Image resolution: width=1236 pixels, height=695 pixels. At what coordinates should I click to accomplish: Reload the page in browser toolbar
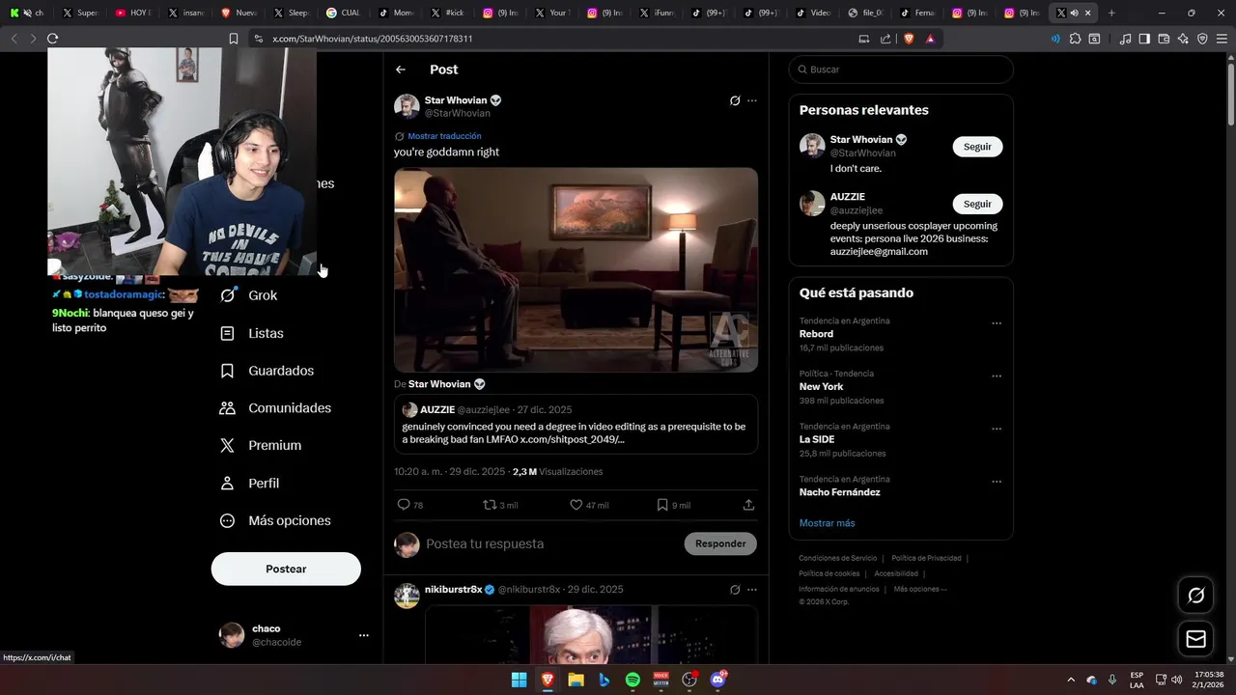coord(52,39)
